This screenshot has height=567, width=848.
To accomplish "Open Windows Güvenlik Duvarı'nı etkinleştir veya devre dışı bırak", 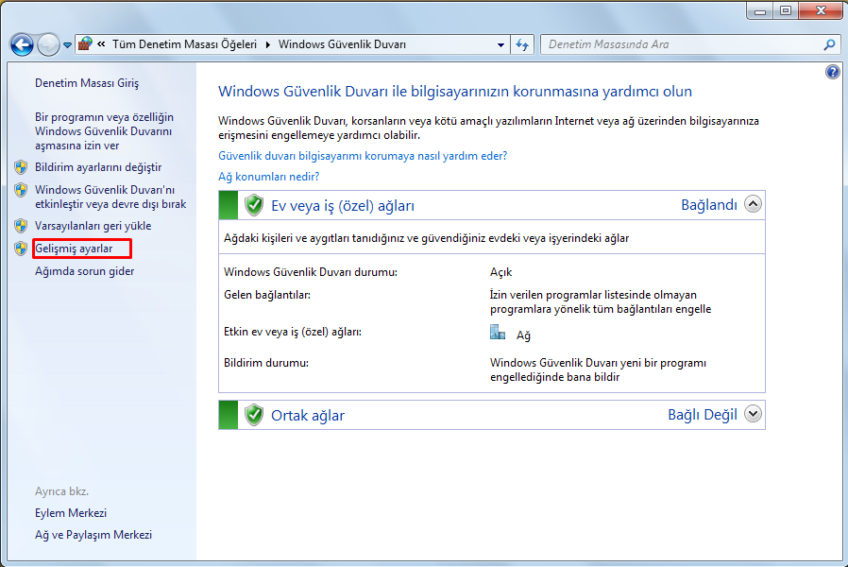I will tap(110, 197).
